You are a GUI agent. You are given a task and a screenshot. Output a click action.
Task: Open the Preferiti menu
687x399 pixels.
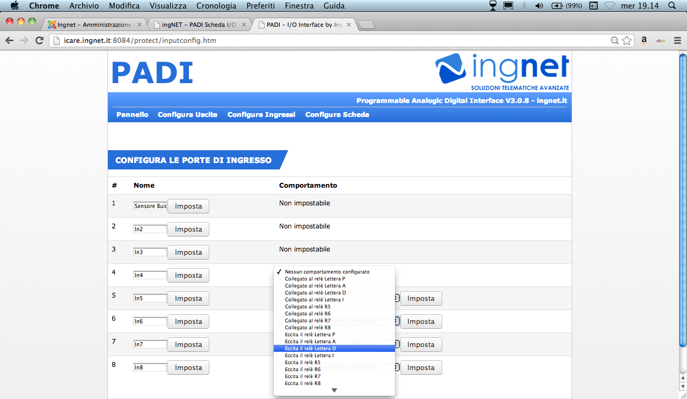tap(260, 6)
